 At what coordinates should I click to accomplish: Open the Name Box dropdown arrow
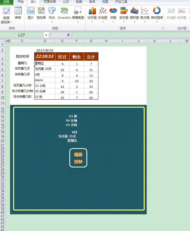[46, 35]
